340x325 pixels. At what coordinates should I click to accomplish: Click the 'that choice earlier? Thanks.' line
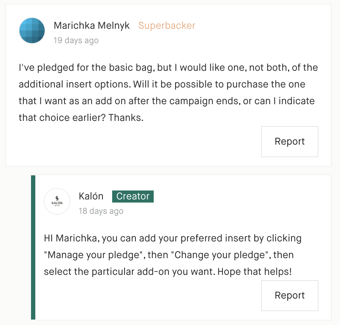pyautogui.click(x=81, y=118)
